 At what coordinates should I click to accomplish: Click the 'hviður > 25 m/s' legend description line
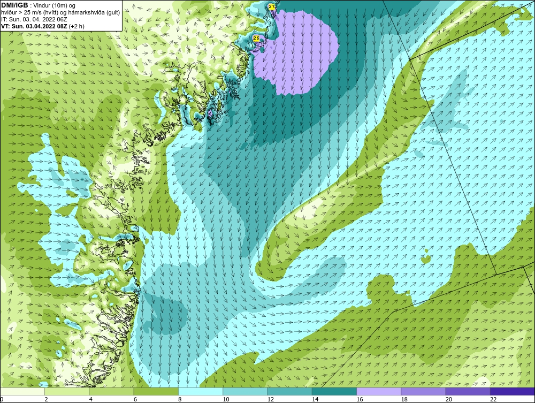pos(60,12)
